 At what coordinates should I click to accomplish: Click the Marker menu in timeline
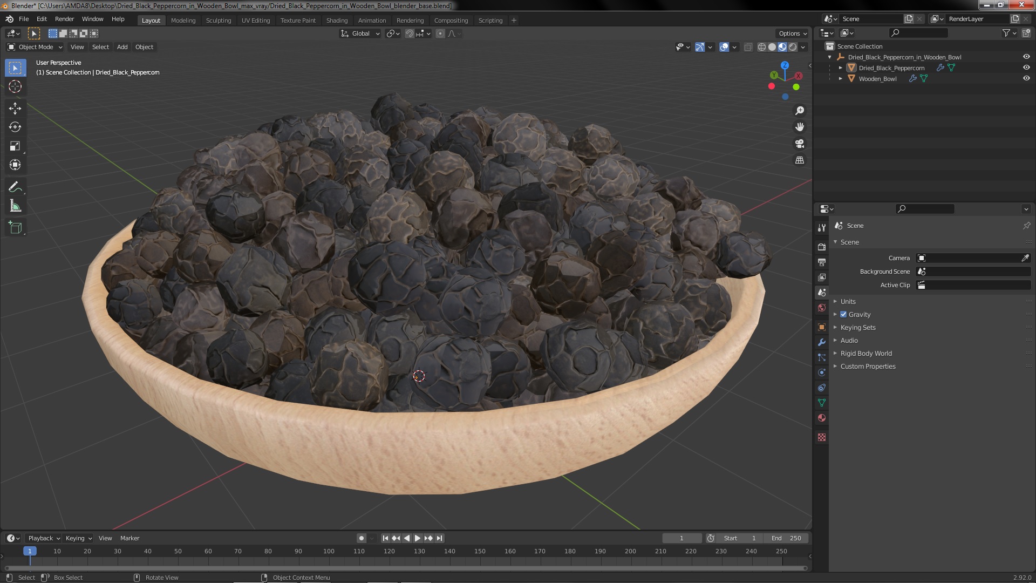[129, 538]
